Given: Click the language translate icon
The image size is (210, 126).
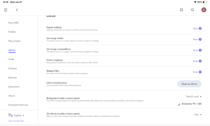Looking at the screenshot, I should tap(10, 115).
